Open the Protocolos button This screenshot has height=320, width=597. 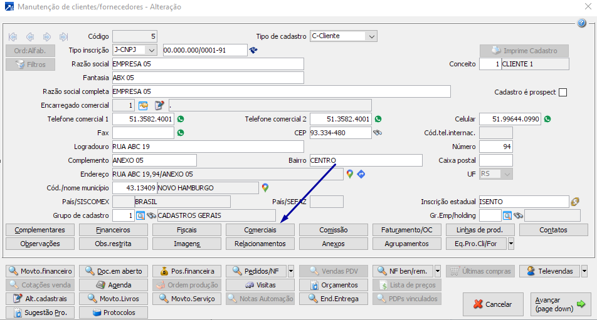tap(113, 312)
